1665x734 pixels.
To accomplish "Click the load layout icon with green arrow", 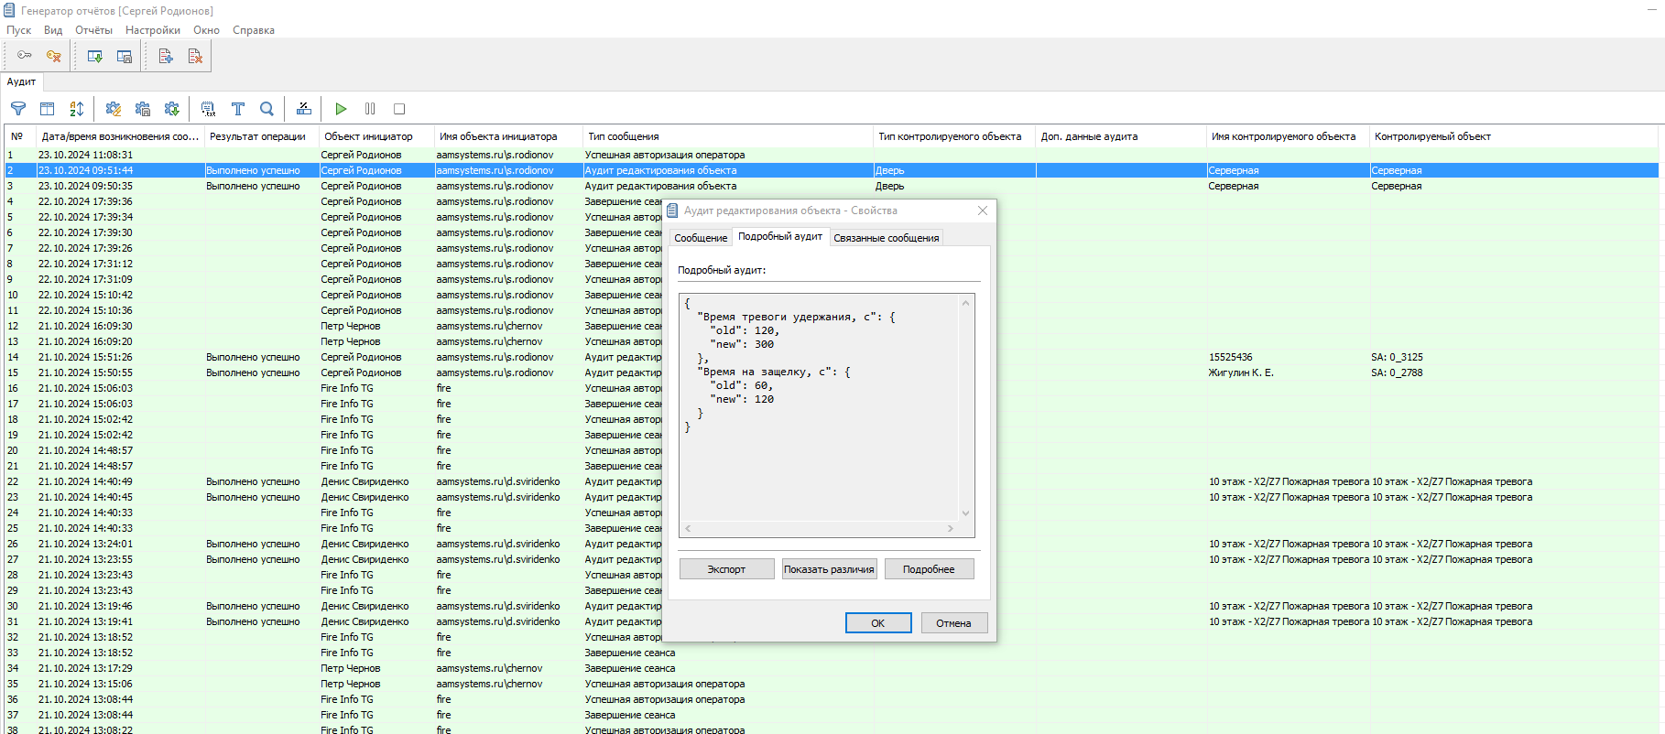I will (94, 56).
